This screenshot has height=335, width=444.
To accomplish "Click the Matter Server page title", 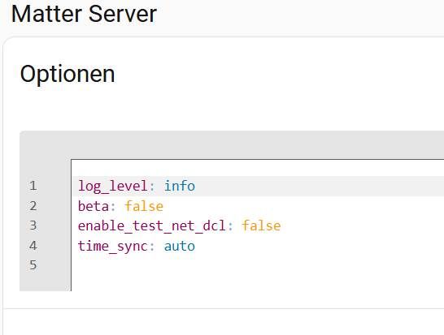I will [84, 14].
